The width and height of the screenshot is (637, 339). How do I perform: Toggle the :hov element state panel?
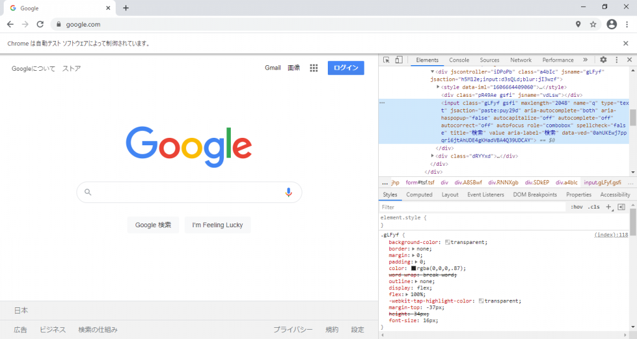tap(577, 207)
